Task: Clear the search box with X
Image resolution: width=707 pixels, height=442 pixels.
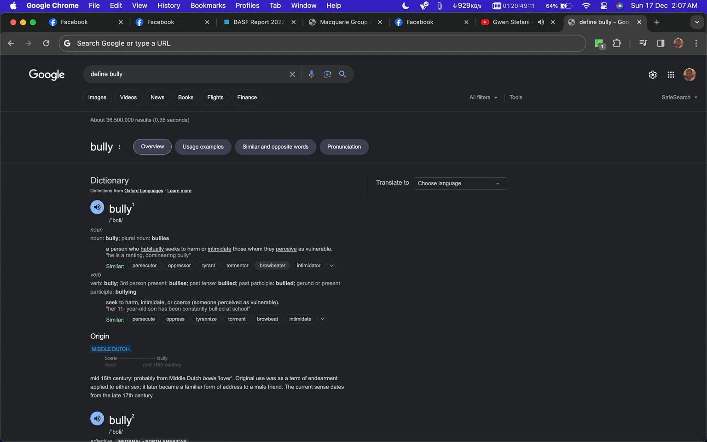Action: 292,74
